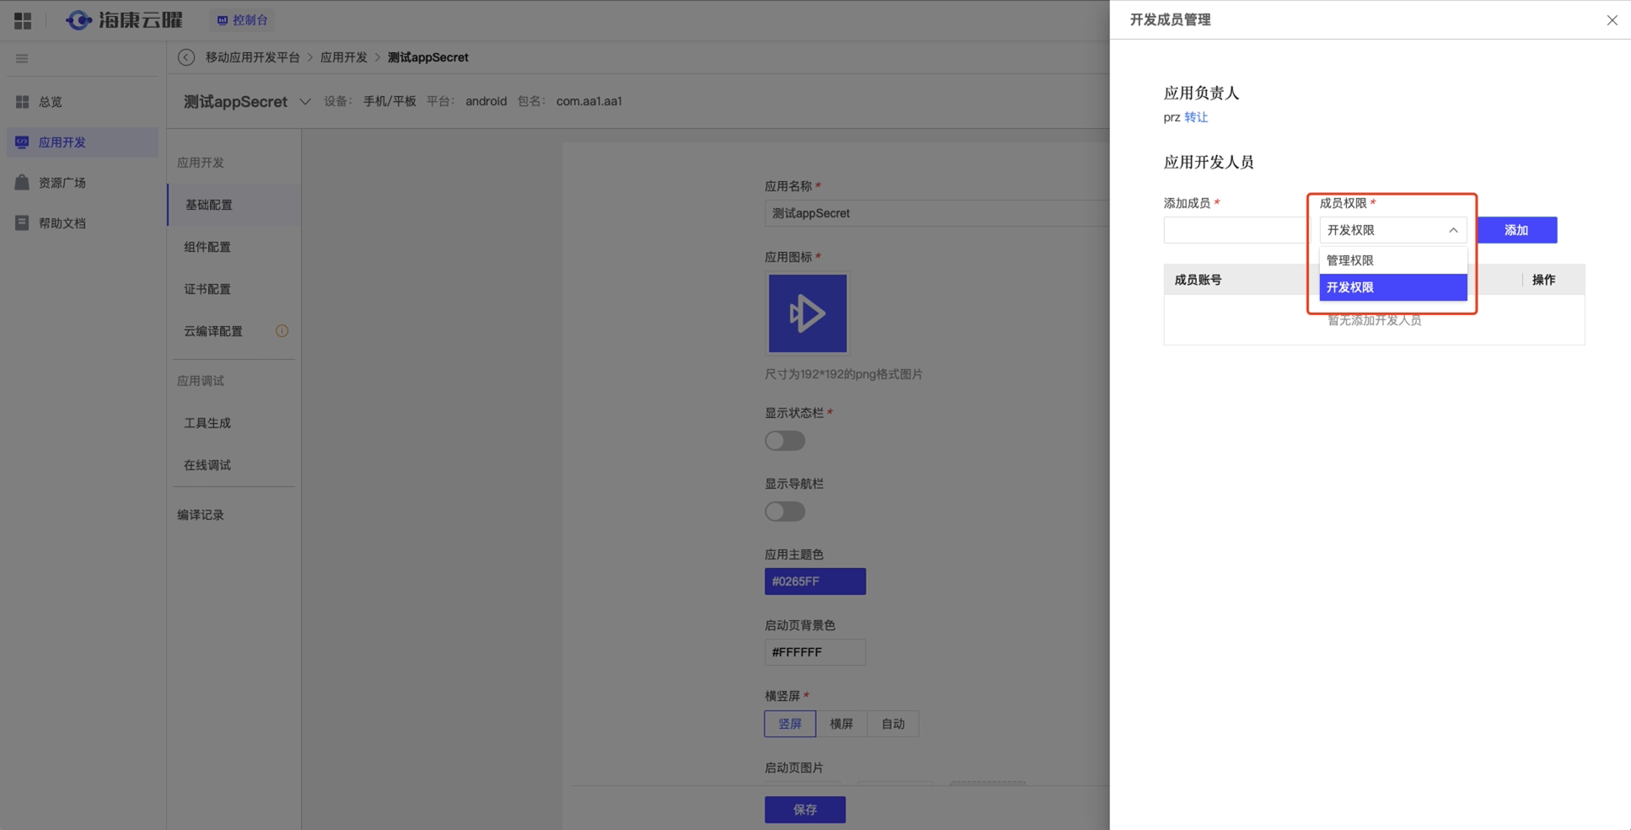
Task: Select 云编译配置 menu item
Action: 234,331
